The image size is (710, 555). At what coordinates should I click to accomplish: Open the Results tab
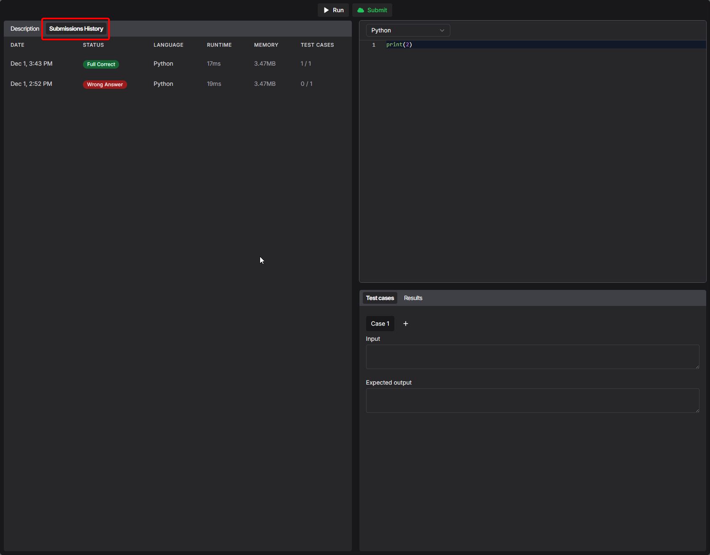[413, 298]
